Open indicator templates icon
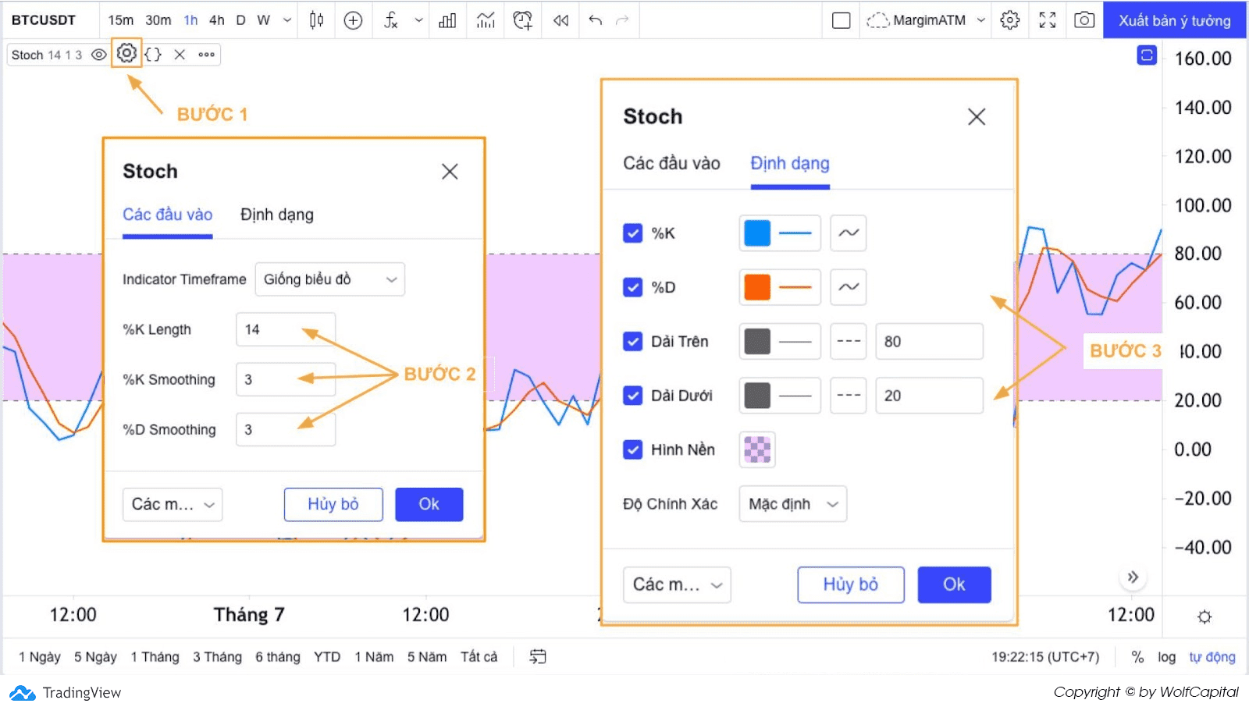Screen dimensions: 1249x707 [x=486, y=20]
